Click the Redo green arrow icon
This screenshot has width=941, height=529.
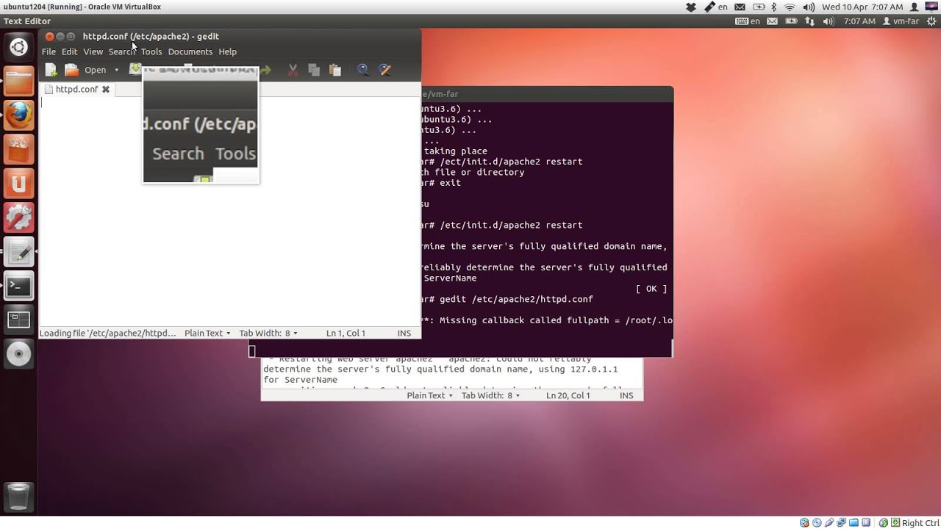tap(265, 70)
